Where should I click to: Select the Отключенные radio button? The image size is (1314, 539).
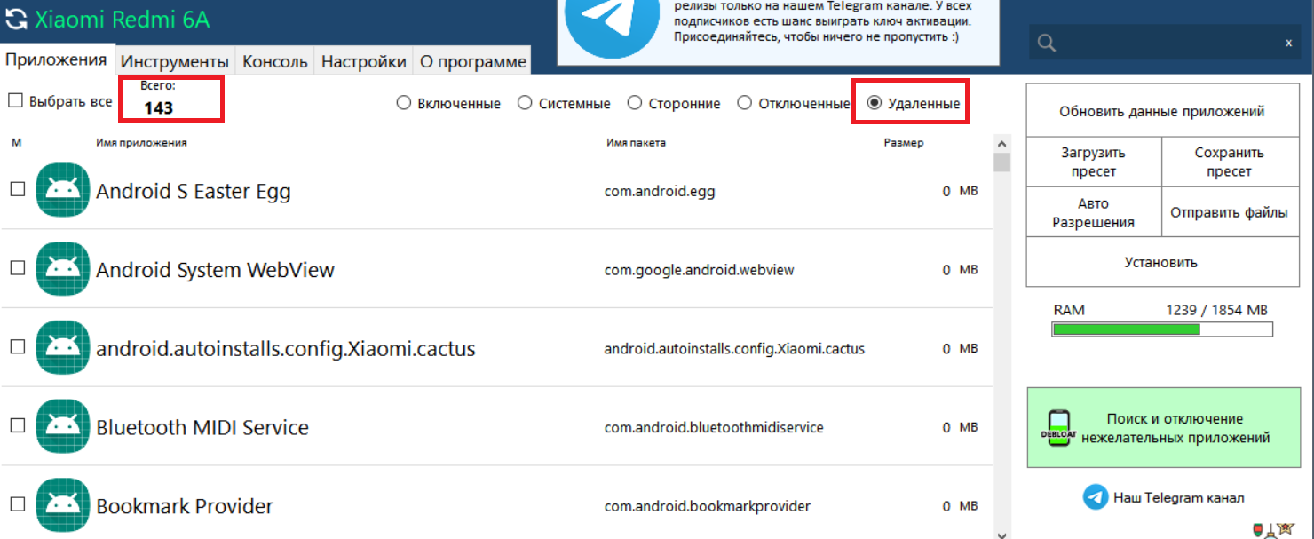[745, 103]
